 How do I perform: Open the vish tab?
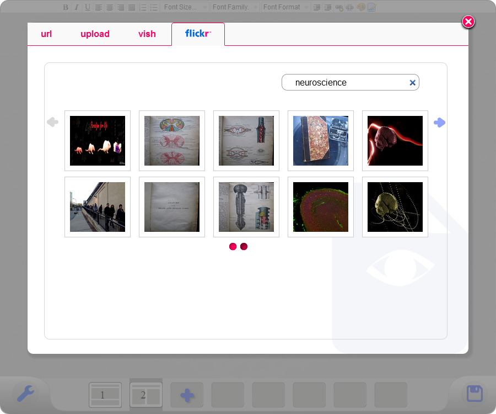[147, 34]
